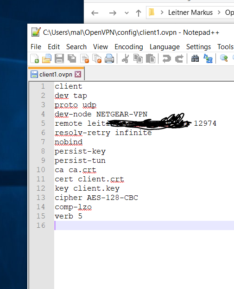The image size is (234, 289).
Task: Open the File menu
Action: coord(36,47)
